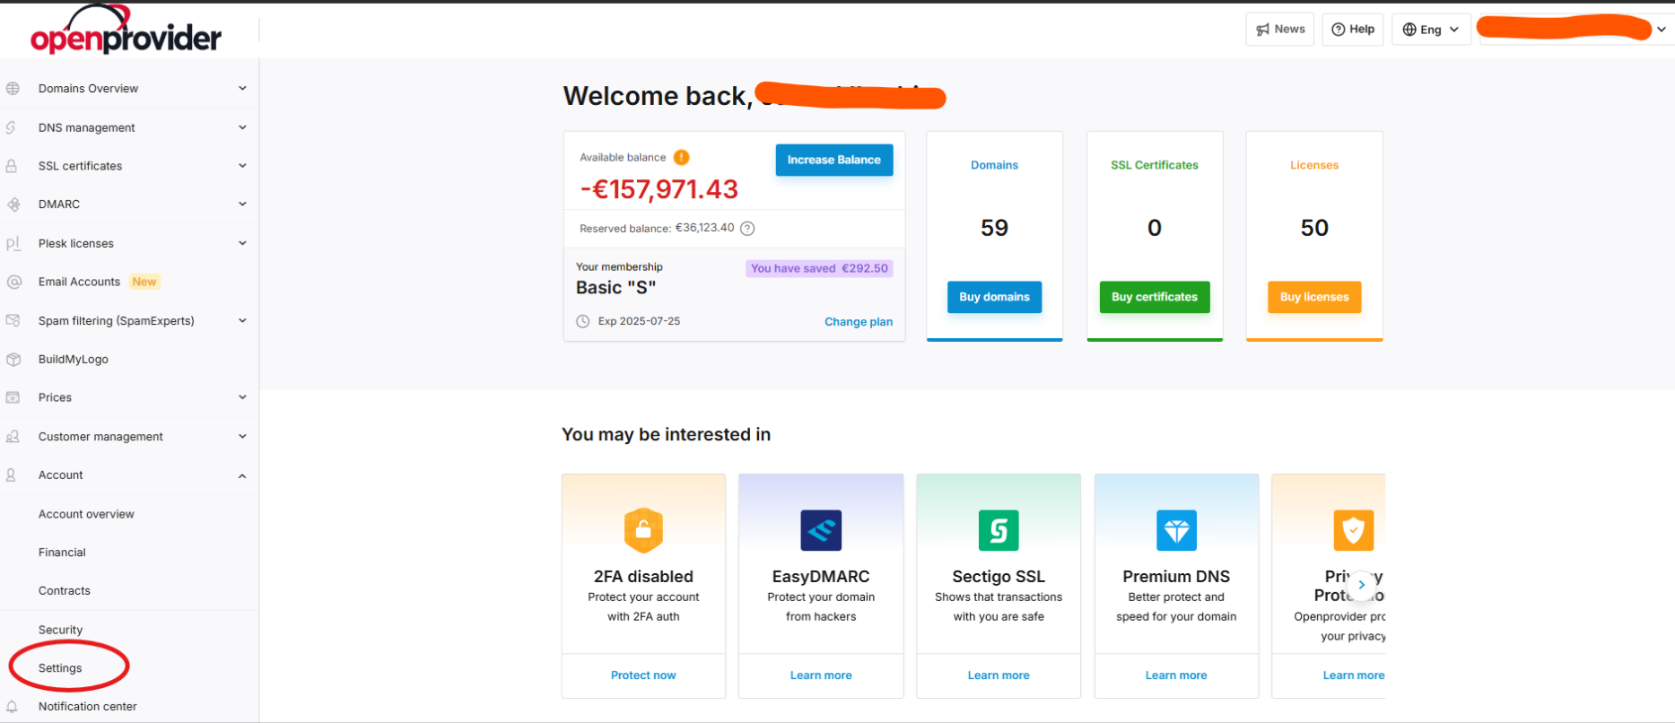Expand the SSL certificates chevron
This screenshot has width=1675, height=723.
[242, 166]
